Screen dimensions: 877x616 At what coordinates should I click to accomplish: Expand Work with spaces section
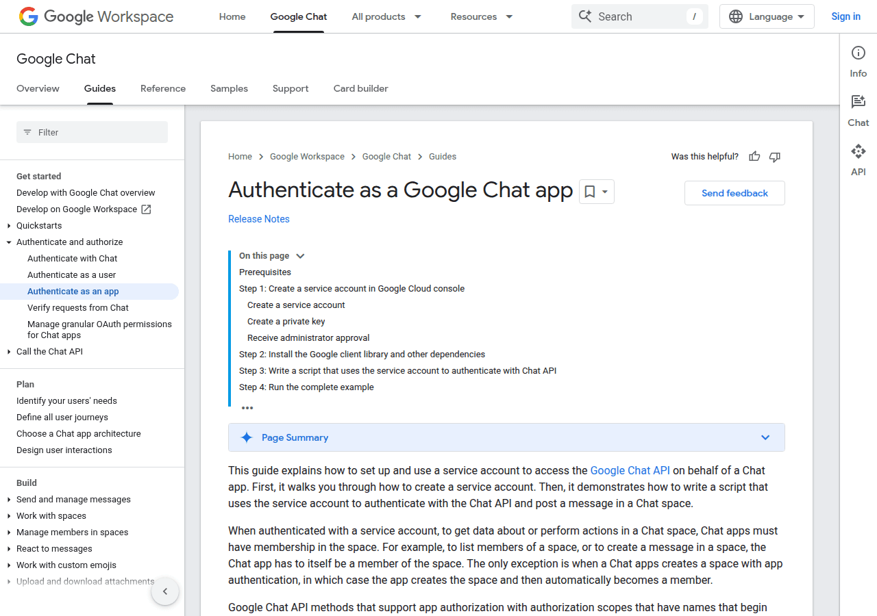tap(9, 516)
